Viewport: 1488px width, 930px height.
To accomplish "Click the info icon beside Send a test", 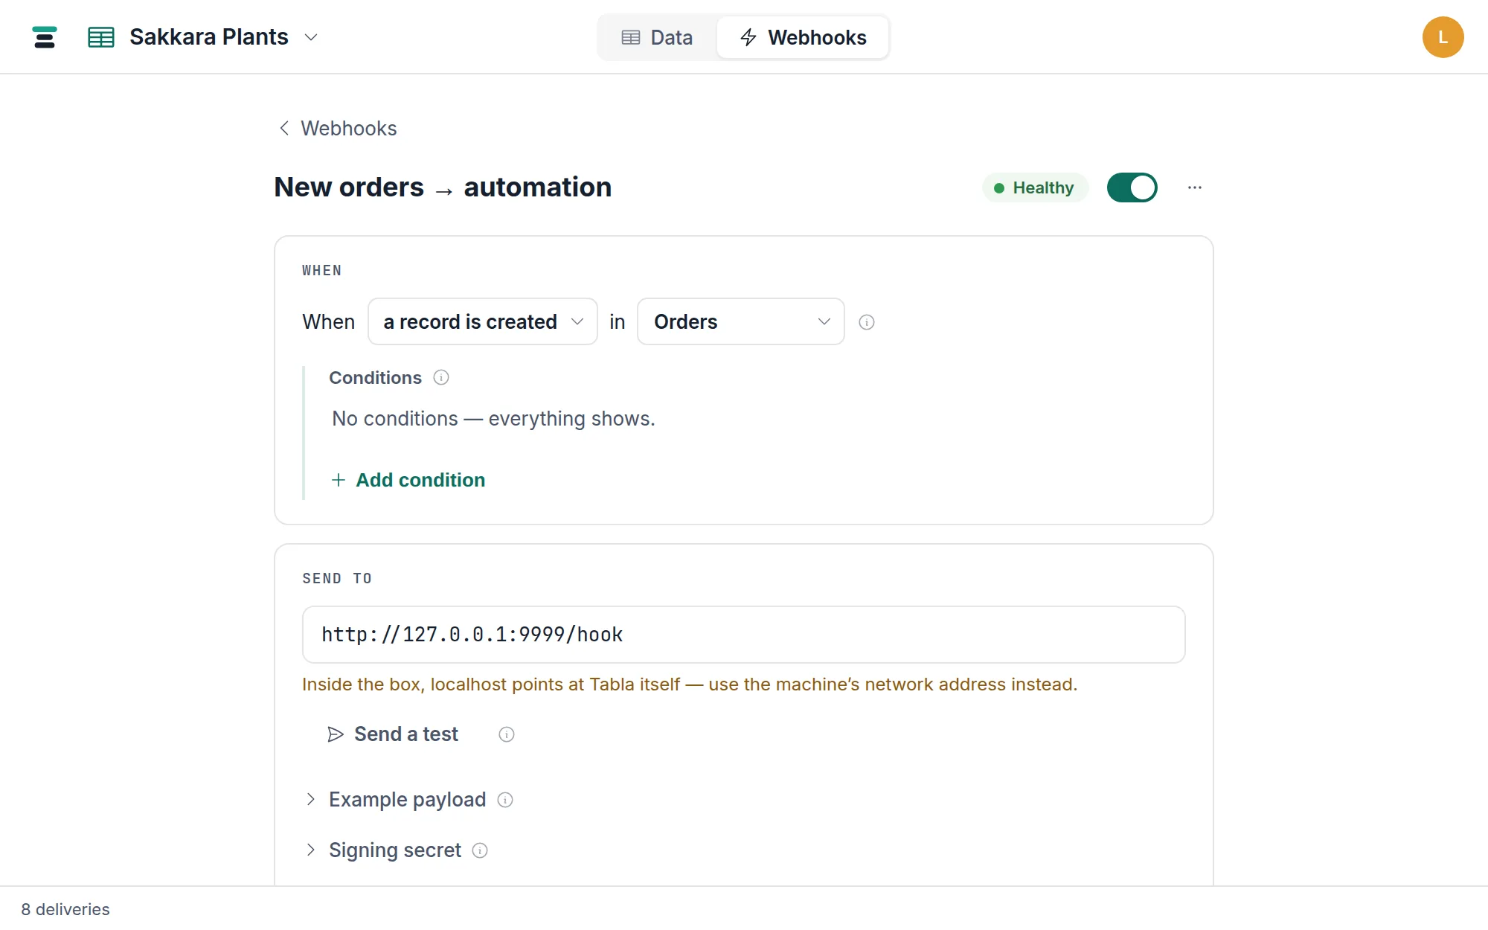I will tap(507, 734).
